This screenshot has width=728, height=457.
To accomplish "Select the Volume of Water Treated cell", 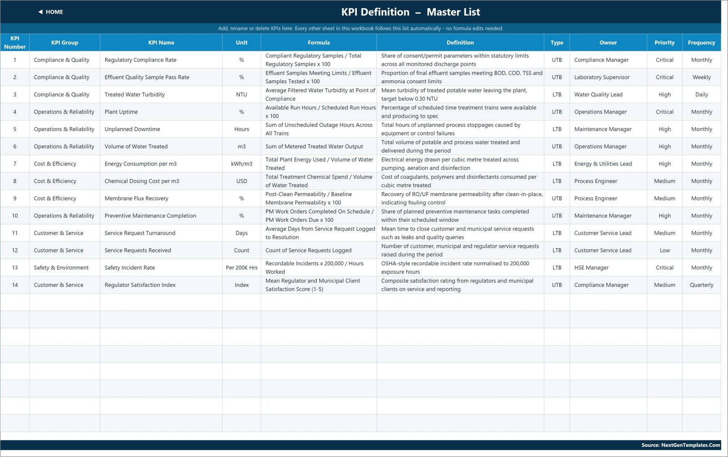I will pyautogui.click(x=161, y=146).
